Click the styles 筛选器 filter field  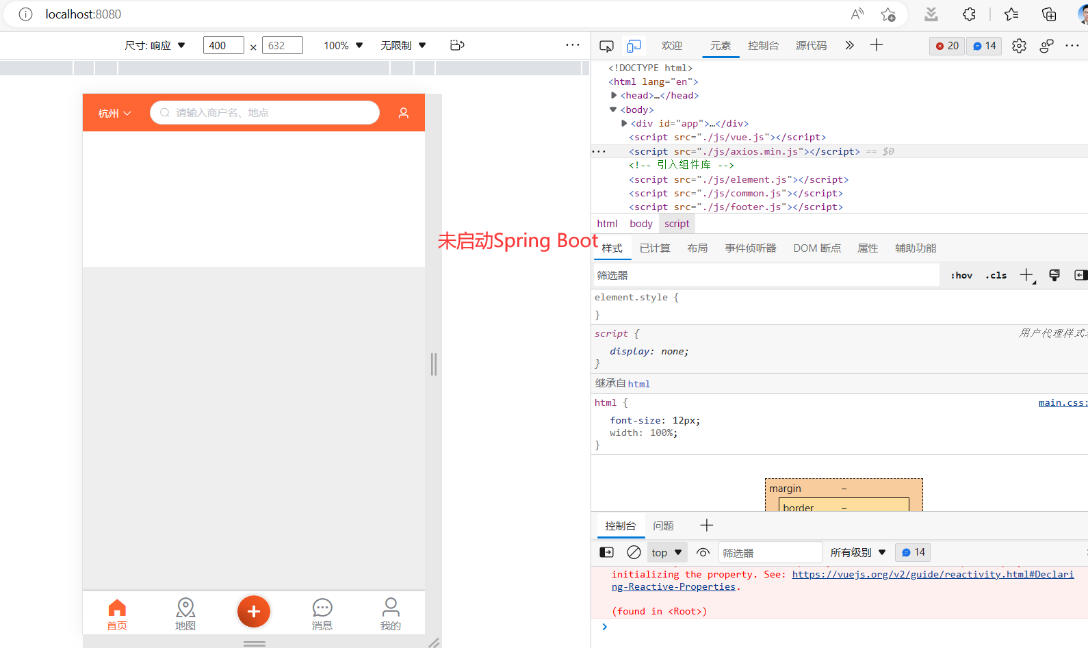(766, 275)
